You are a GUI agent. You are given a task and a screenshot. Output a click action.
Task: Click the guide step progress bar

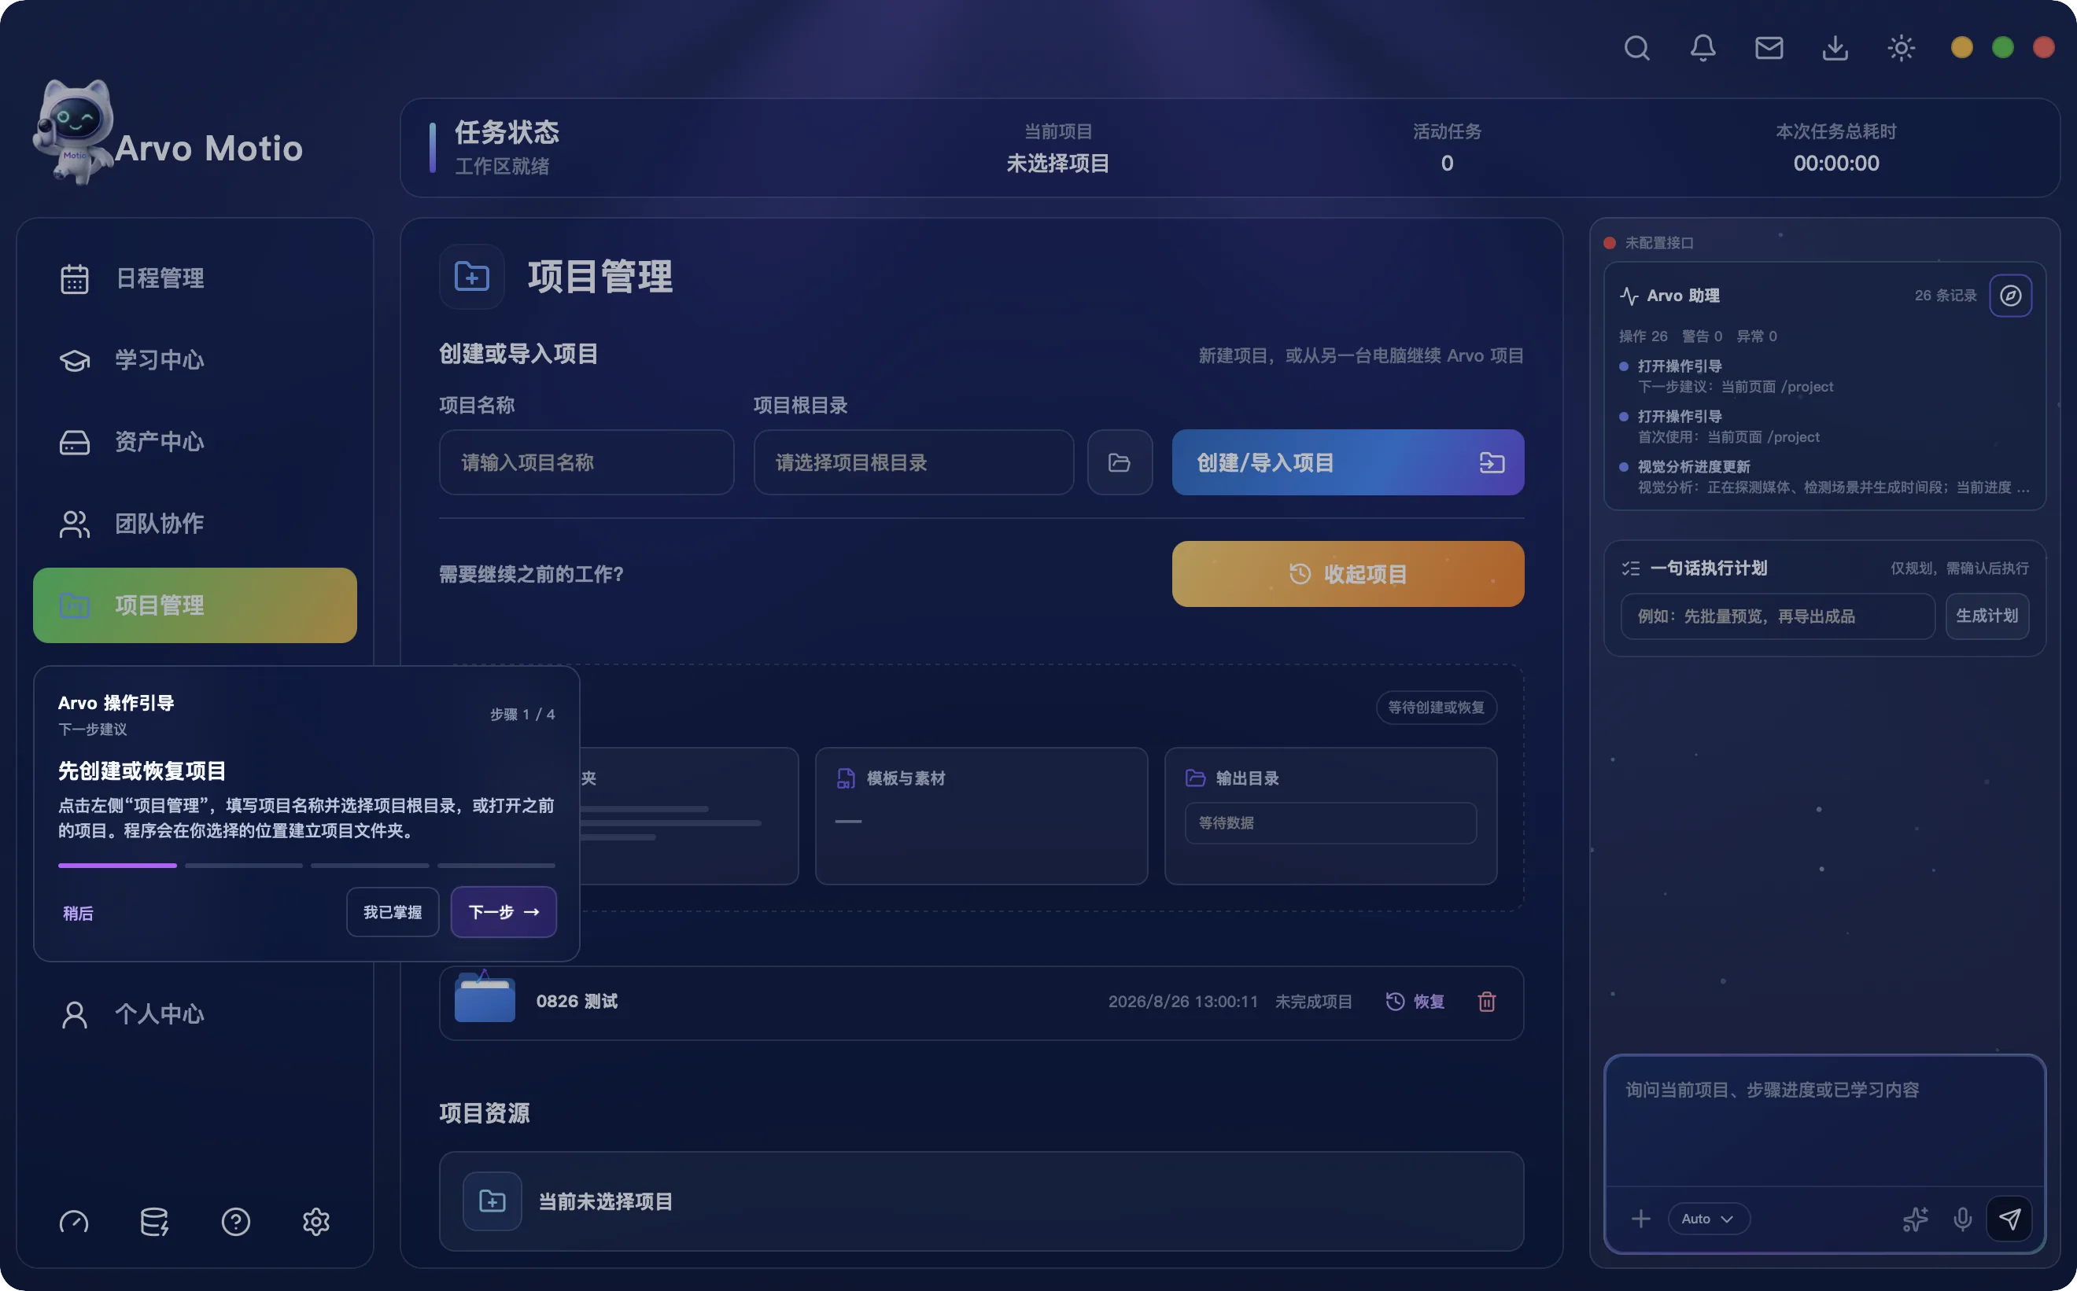(x=307, y=865)
